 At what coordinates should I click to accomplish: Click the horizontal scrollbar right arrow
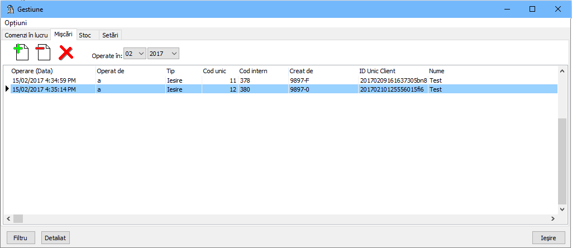(554, 218)
